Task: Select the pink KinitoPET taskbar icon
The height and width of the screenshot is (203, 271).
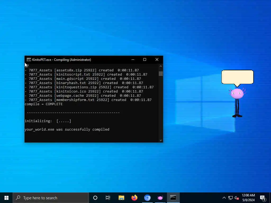Action: tap(160, 198)
